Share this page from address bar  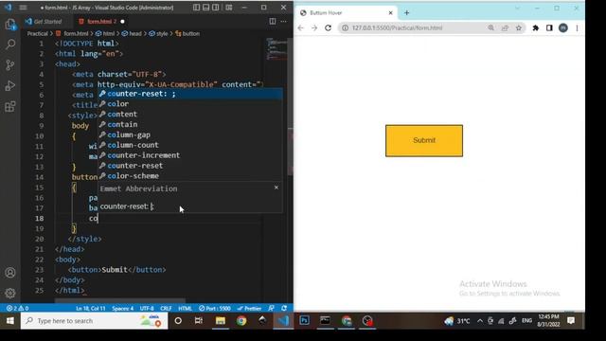coord(505,27)
